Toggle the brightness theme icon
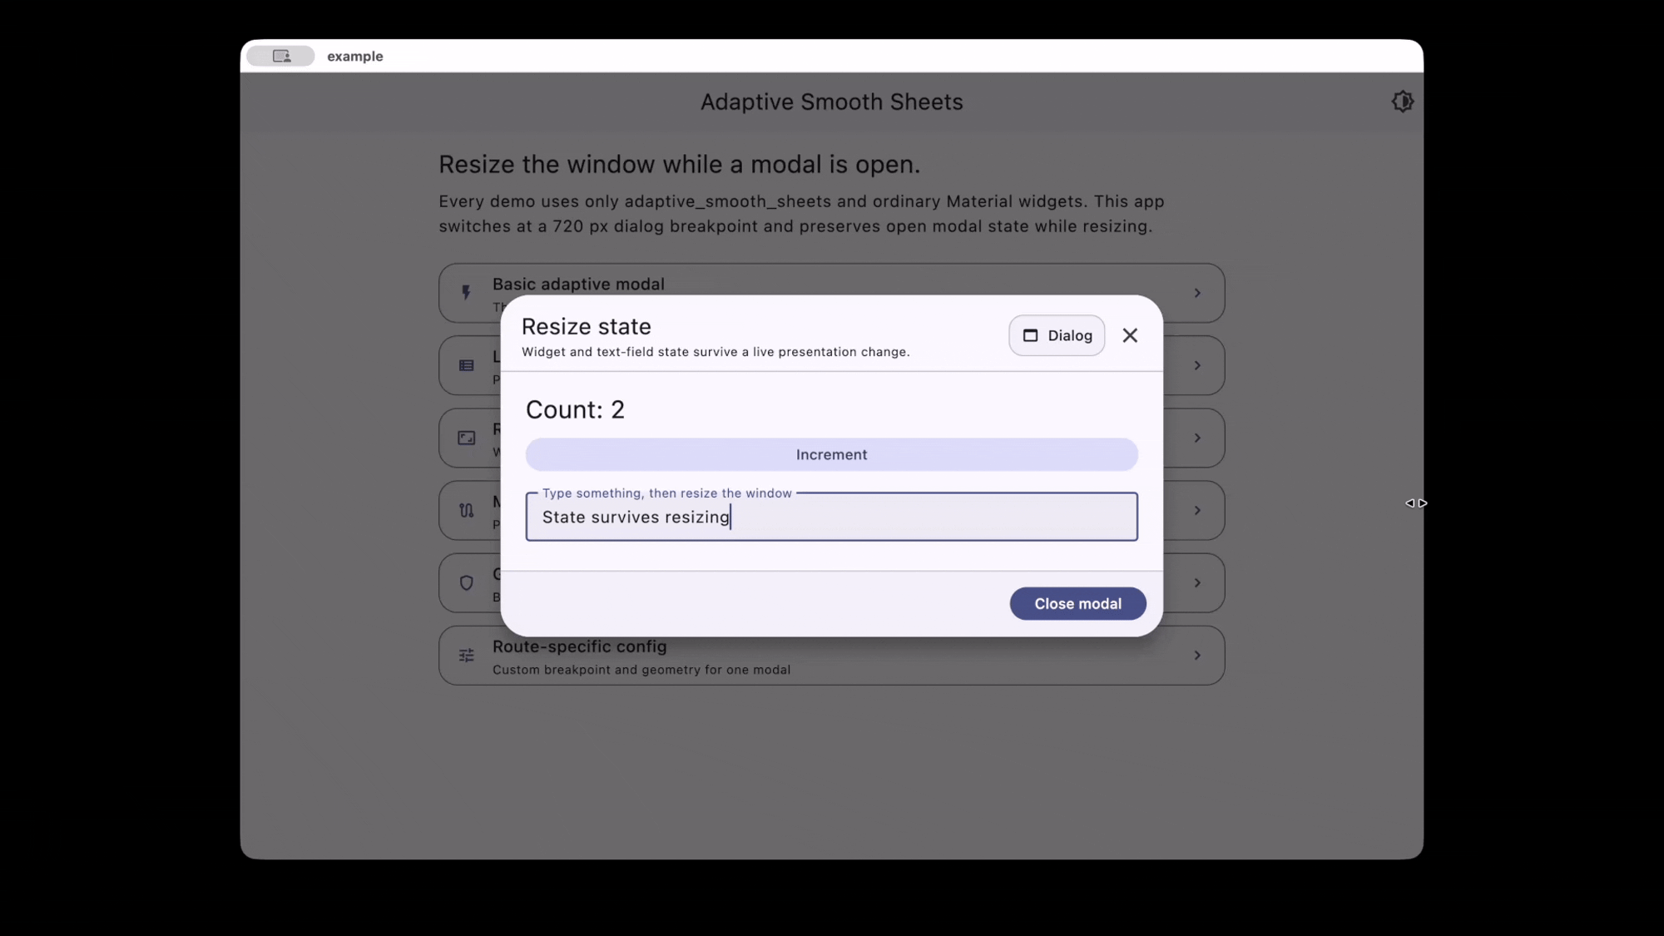This screenshot has width=1664, height=936. (1402, 102)
